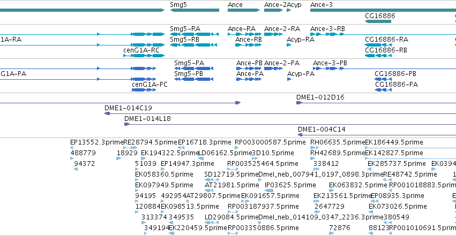Click the DME1-014L18 clone label

coord(147,119)
